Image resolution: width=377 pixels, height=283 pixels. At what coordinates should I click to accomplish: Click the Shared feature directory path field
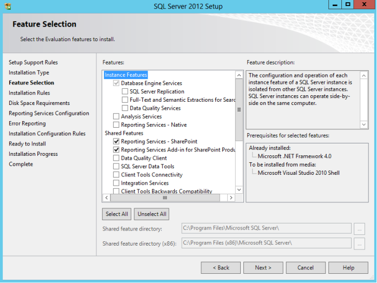[267, 228]
